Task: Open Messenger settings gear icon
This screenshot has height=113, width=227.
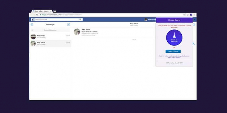Action: 32,25
